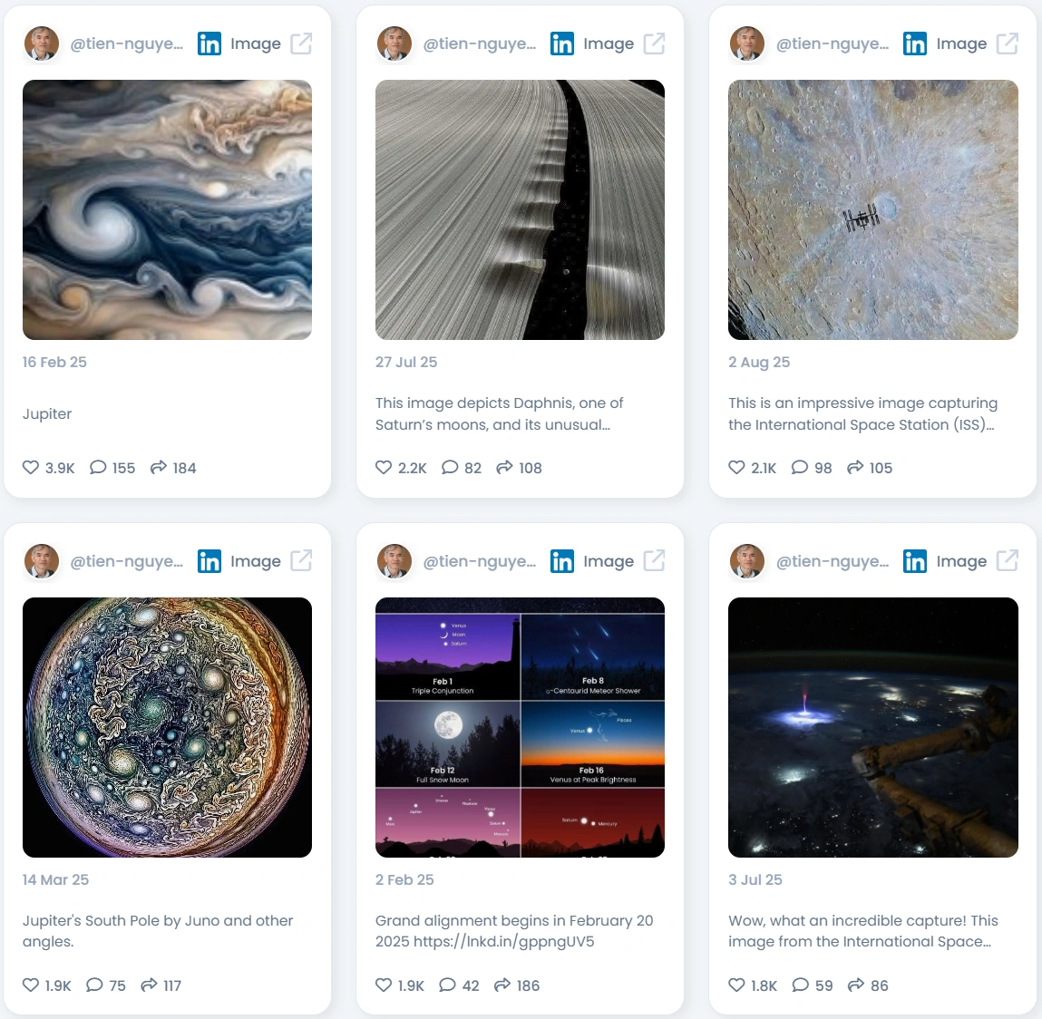The height and width of the screenshot is (1019, 1042).
Task: Open external link on Jupiter post card
Action: coord(301,44)
